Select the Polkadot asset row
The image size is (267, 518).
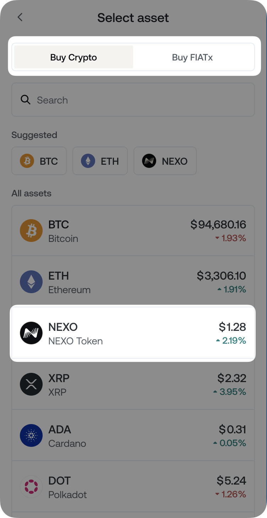(x=133, y=487)
